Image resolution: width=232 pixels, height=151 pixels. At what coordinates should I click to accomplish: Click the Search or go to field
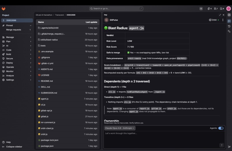click(x=116, y=9)
